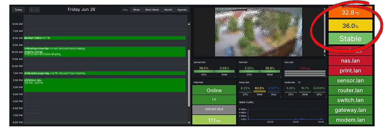Open the nuc.lan panel title
384x131 pixels.
(x=289, y=62)
